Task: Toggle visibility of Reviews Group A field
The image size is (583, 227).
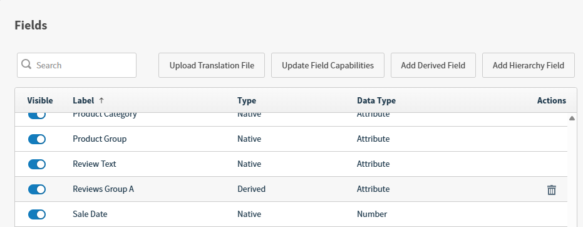Action: tap(37, 189)
